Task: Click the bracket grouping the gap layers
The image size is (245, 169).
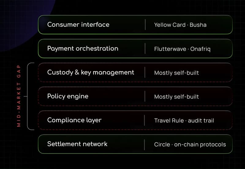Action: [29, 96]
